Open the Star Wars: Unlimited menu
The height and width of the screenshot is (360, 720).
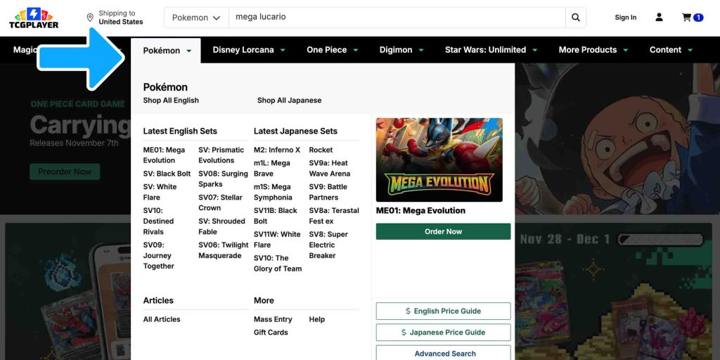491,50
